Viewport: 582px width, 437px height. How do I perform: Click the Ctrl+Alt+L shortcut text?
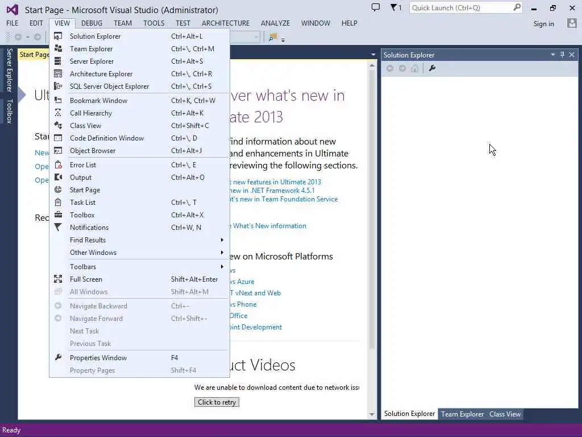click(x=186, y=36)
